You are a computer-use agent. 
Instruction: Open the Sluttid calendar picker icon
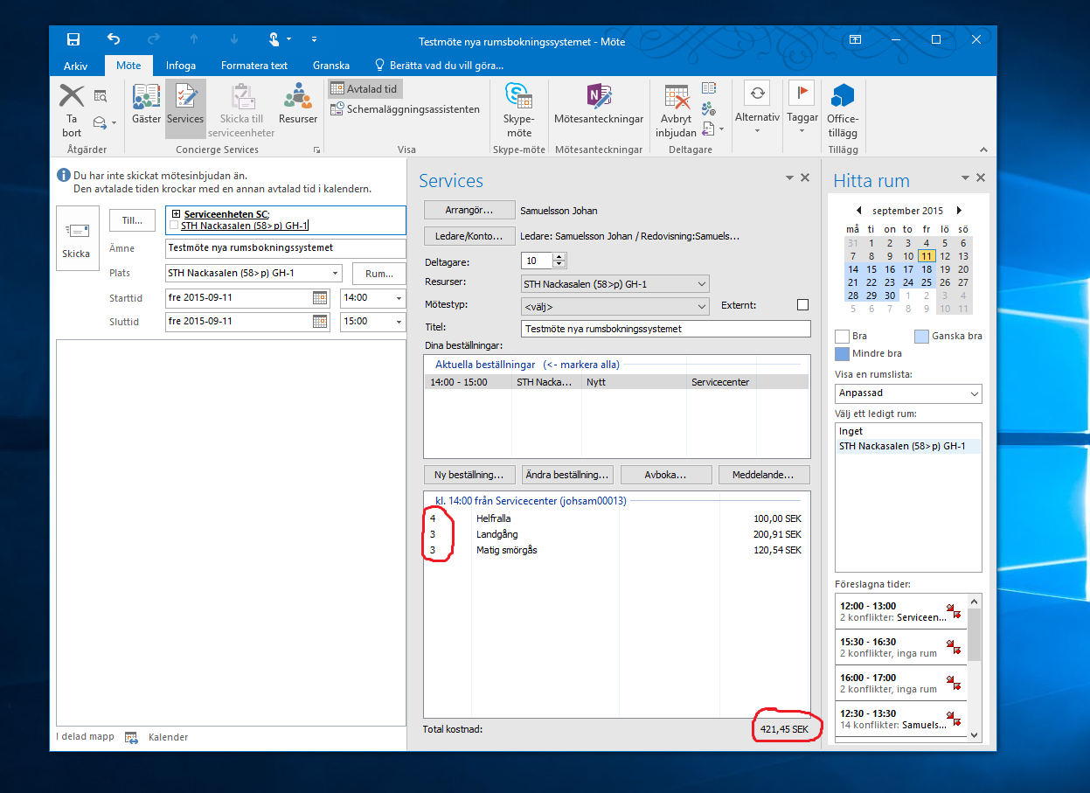point(320,322)
